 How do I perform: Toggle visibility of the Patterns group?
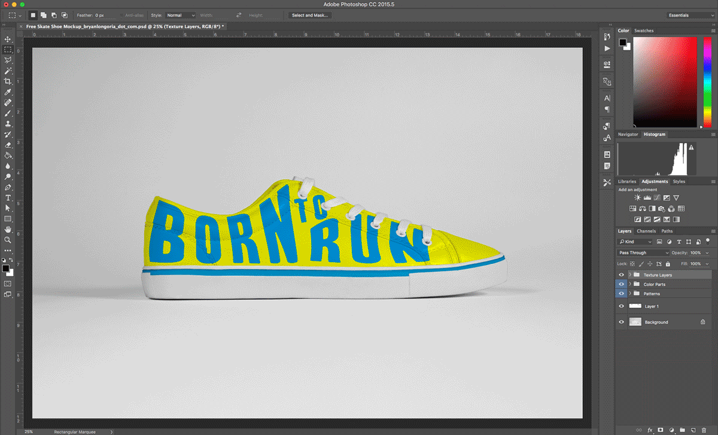point(621,293)
